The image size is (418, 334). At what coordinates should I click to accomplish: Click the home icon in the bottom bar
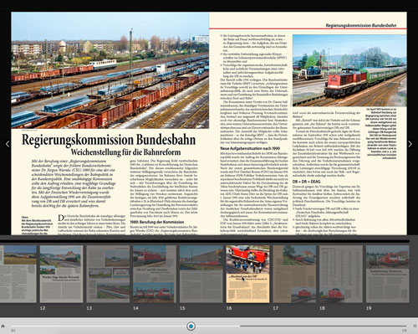tap(3, 326)
